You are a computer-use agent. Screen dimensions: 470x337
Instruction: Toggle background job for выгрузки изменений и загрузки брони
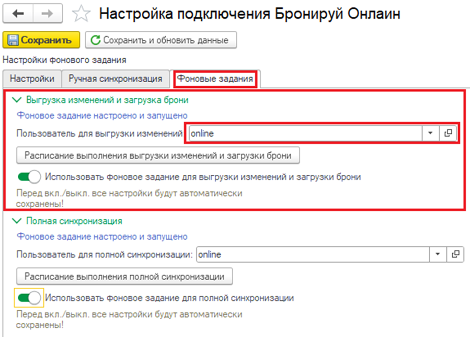click(29, 177)
